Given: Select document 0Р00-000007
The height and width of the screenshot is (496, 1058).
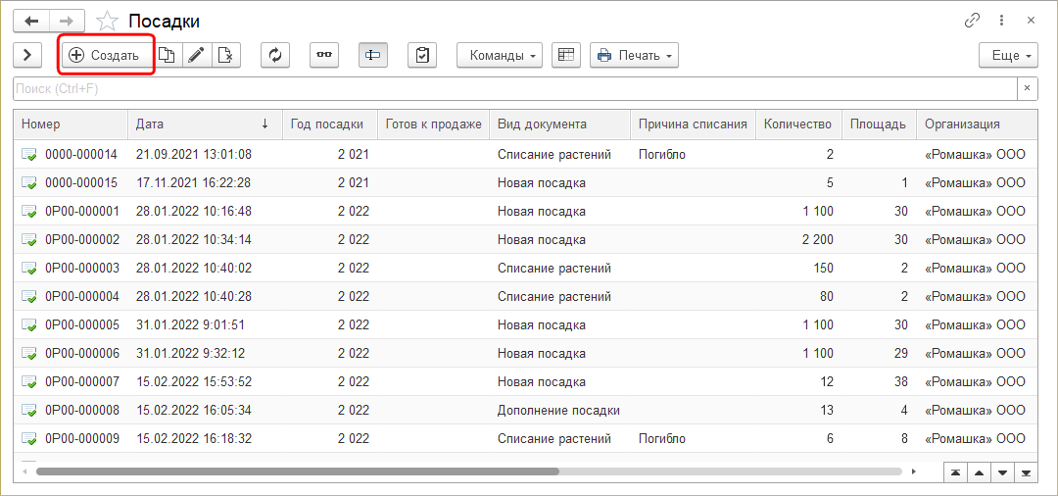Looking at the screenshot, I should [526, 381].
